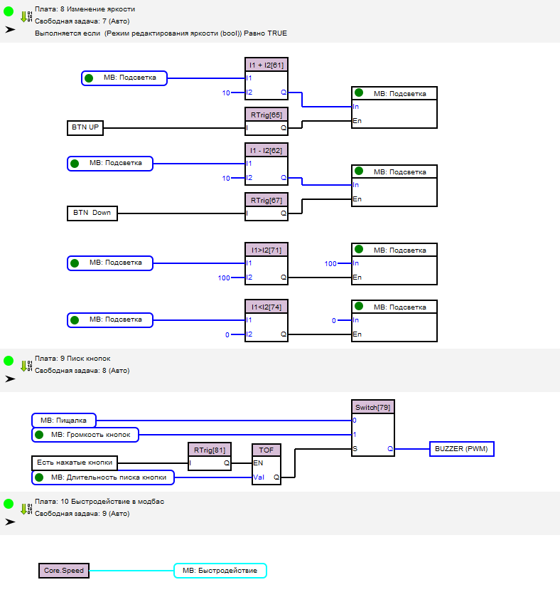Click the green status circle of board 10
The width and height of the screenshot is (560, 597).
9,504
